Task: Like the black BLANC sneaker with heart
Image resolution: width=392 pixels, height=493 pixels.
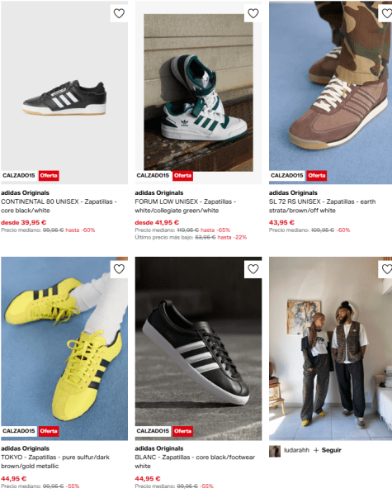Action: pyautogui.click(x=253, y=269)
